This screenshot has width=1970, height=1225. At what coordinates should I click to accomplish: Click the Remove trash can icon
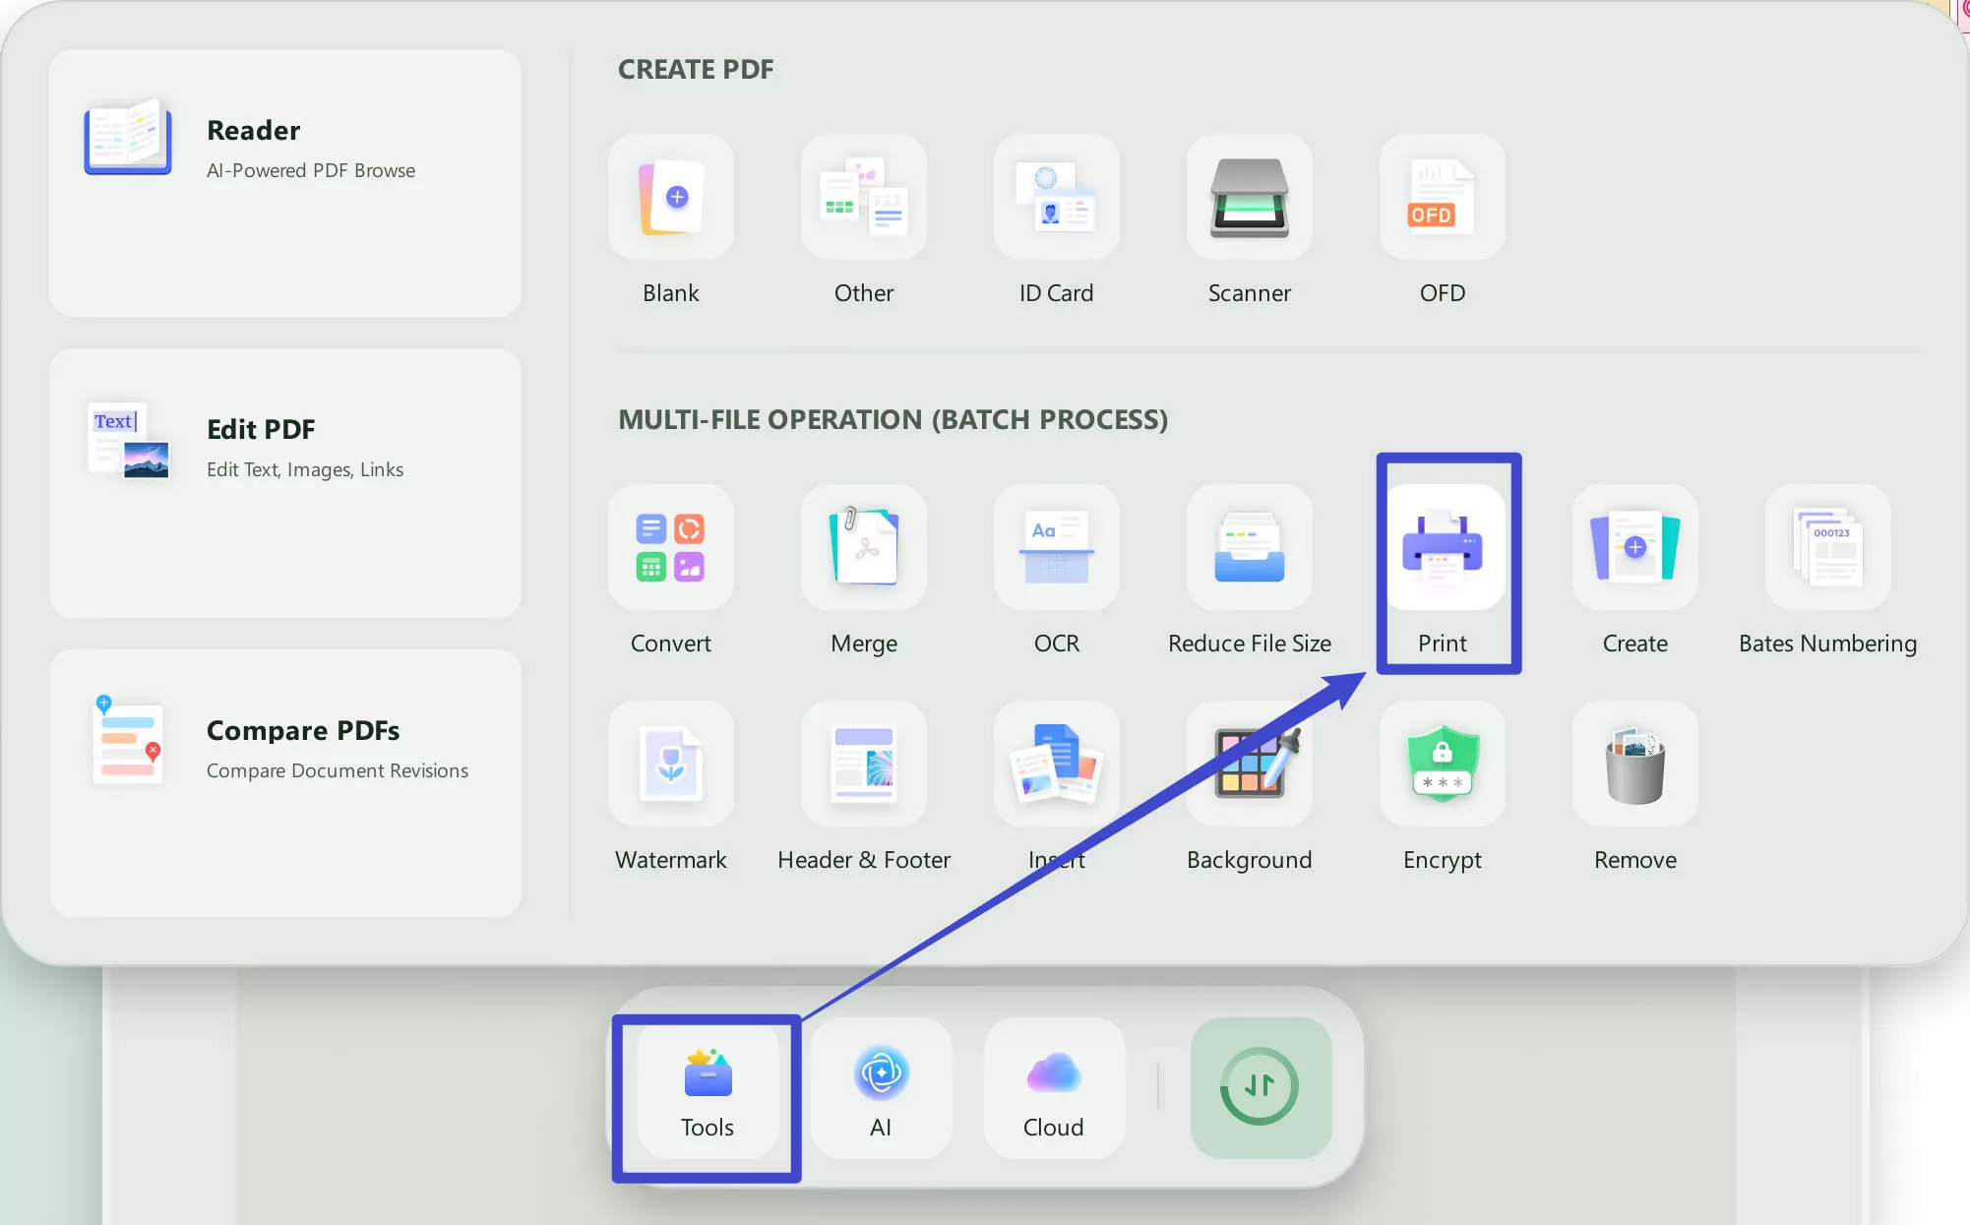[x=1634, y=765]
